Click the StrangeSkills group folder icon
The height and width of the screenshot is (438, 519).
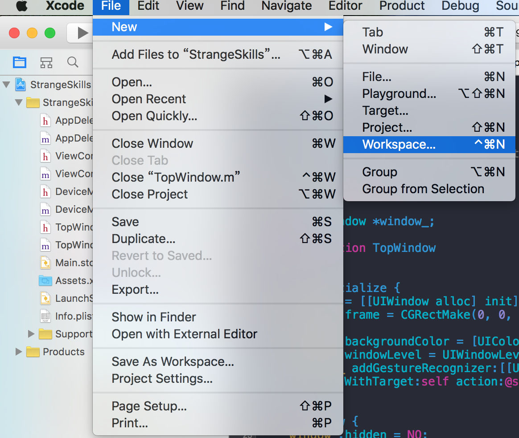[x=33, y=102]
